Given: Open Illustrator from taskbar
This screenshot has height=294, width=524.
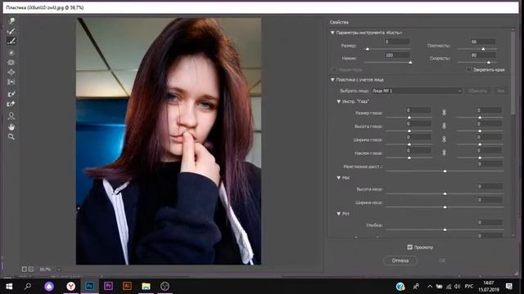Looking at the screenshot, I should click(128, 287).
